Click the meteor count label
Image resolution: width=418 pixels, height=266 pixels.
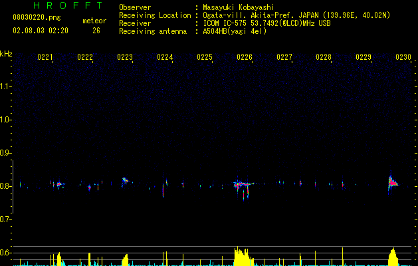pyautogui.click(x=94, y=21)
